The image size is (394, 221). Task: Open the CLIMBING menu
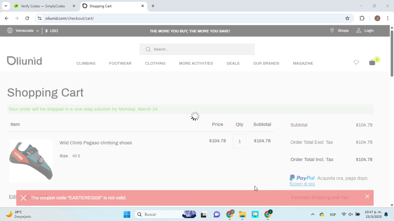pyautogui.click(x=86, y=63)
